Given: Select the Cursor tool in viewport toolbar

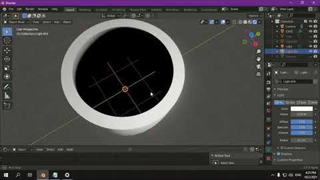Looking at the screenshot, I should [x=7, y=40].
